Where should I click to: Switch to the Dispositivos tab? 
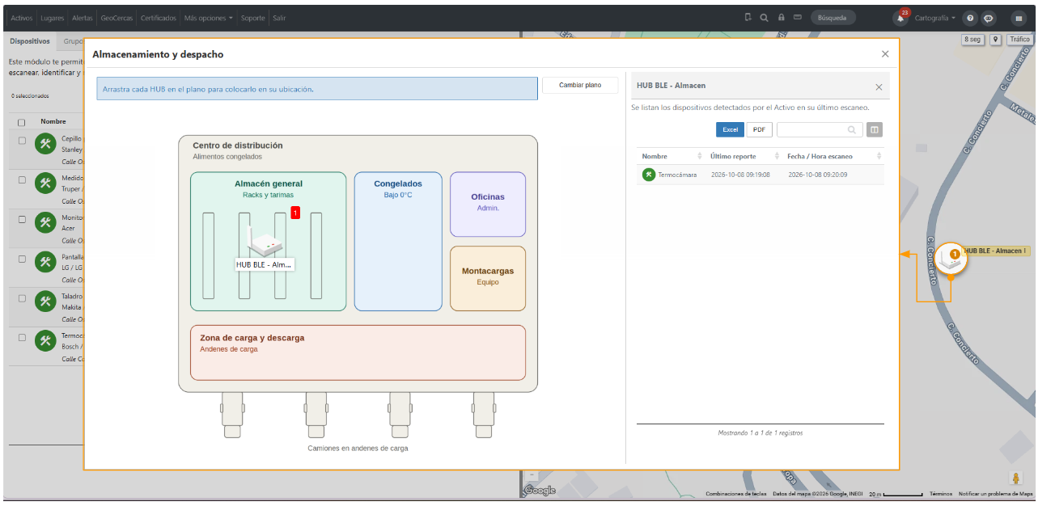30,41
